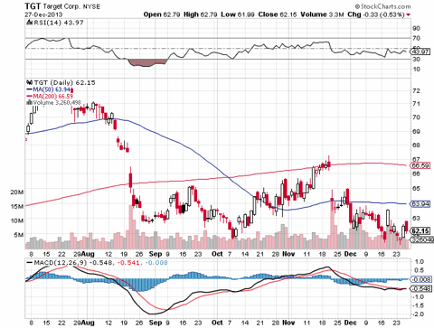Click the bold 62.15 last price tag

(x=420, y=231)
